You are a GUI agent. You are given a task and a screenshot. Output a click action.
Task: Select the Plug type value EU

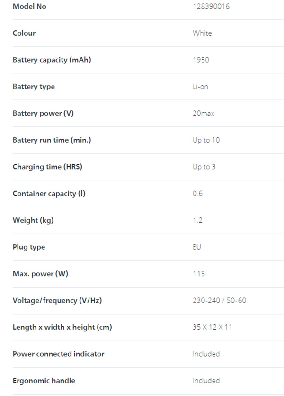(x=197, y=247)
